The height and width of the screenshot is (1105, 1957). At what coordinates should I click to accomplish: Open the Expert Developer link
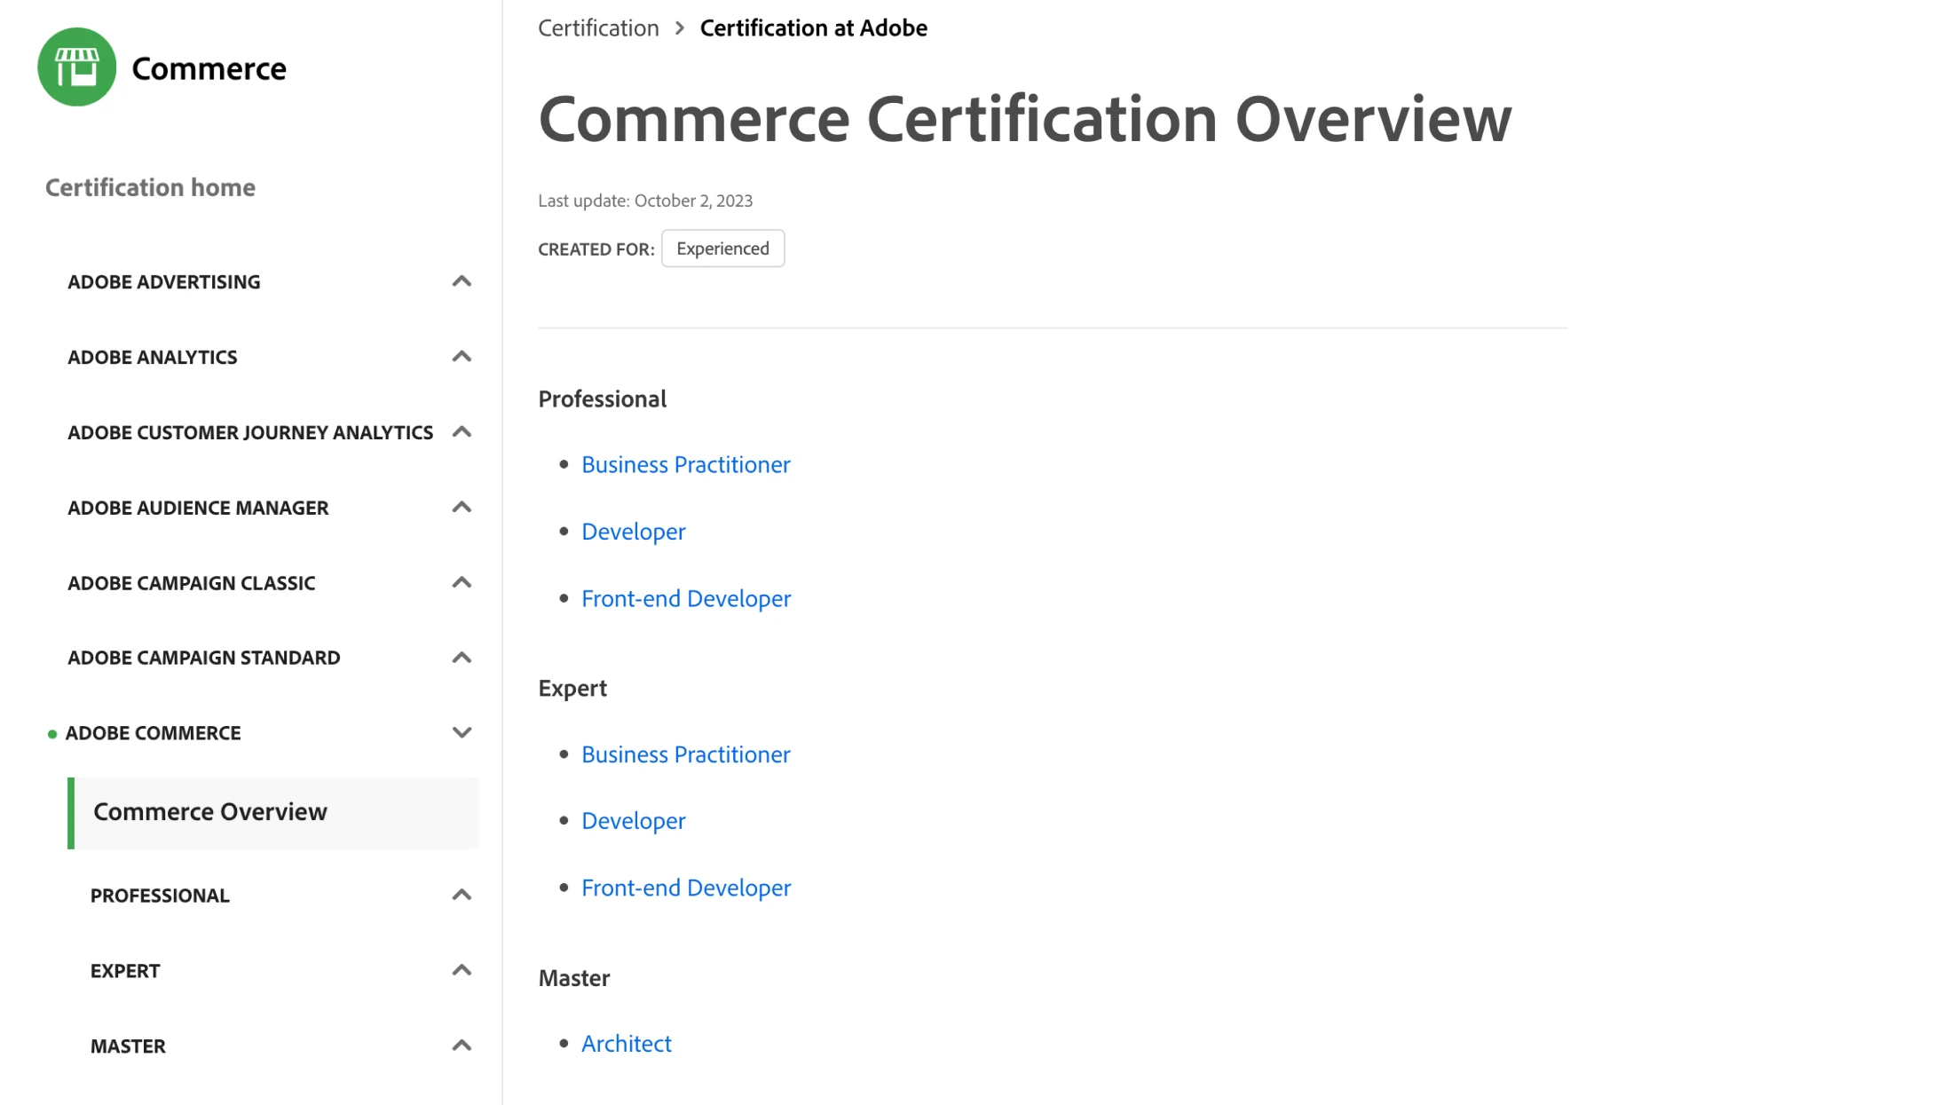tap(633, 821)
